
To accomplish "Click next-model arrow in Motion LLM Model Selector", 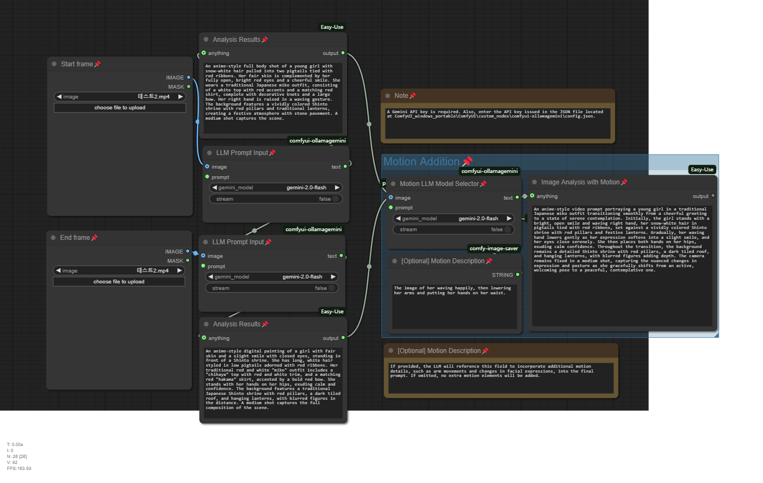I will (x=509, y=219).
